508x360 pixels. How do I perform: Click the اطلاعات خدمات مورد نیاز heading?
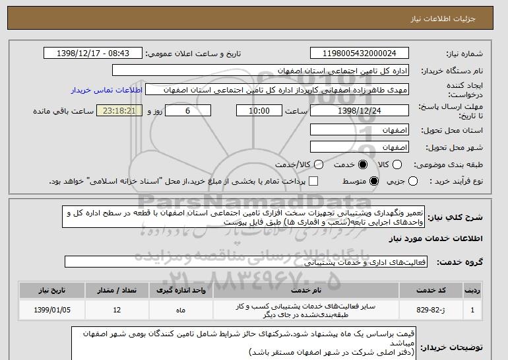tap(435, 238)
